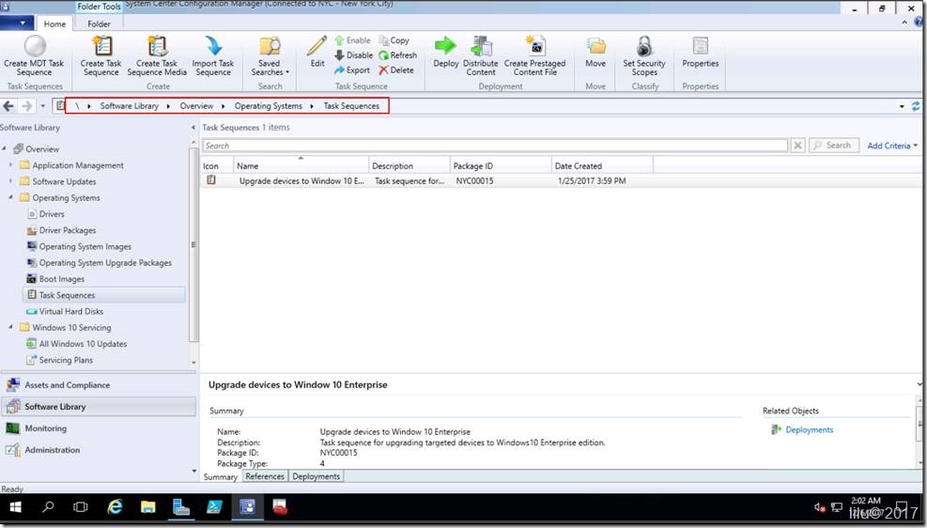Open Properties from the ribbon
Viewport: 927px width, 528px height.
[x=701, y=53]
